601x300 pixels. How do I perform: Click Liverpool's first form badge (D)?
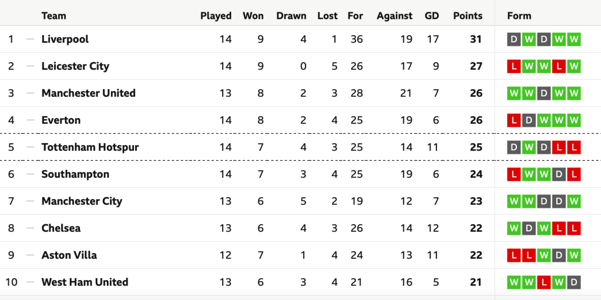pyautogui.click(x=514, y=39)
